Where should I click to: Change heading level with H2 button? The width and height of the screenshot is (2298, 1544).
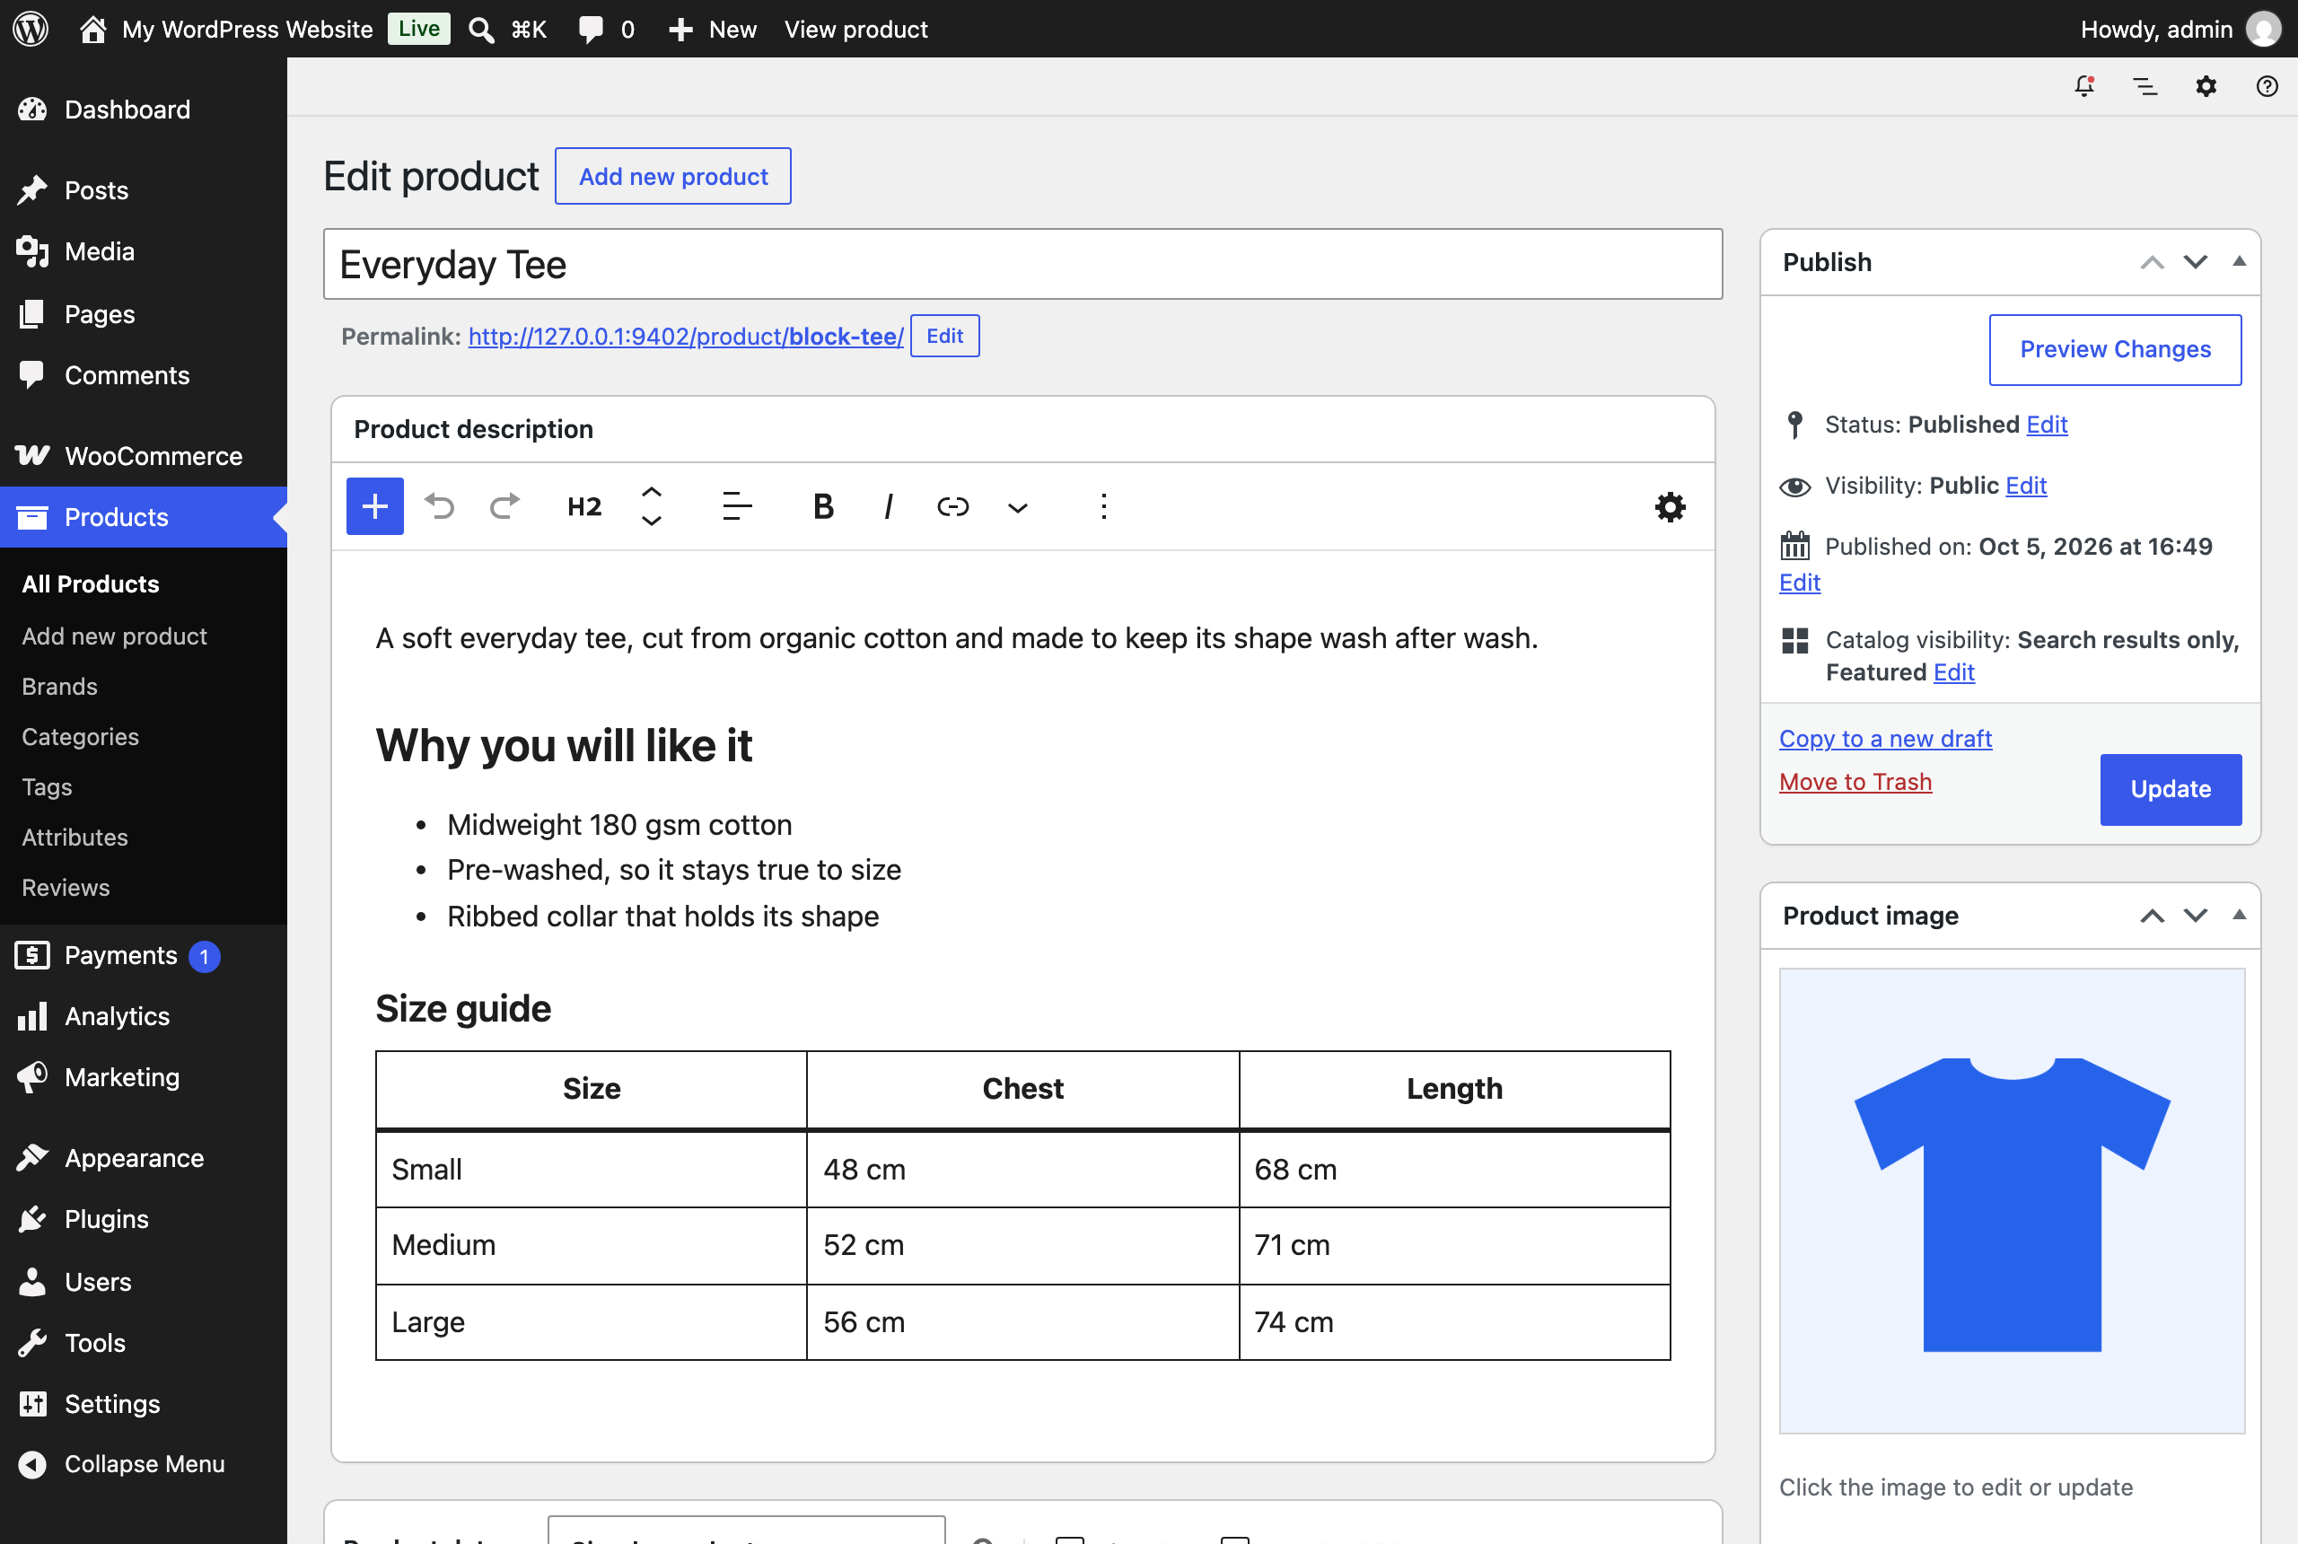(x=583, y=506)
